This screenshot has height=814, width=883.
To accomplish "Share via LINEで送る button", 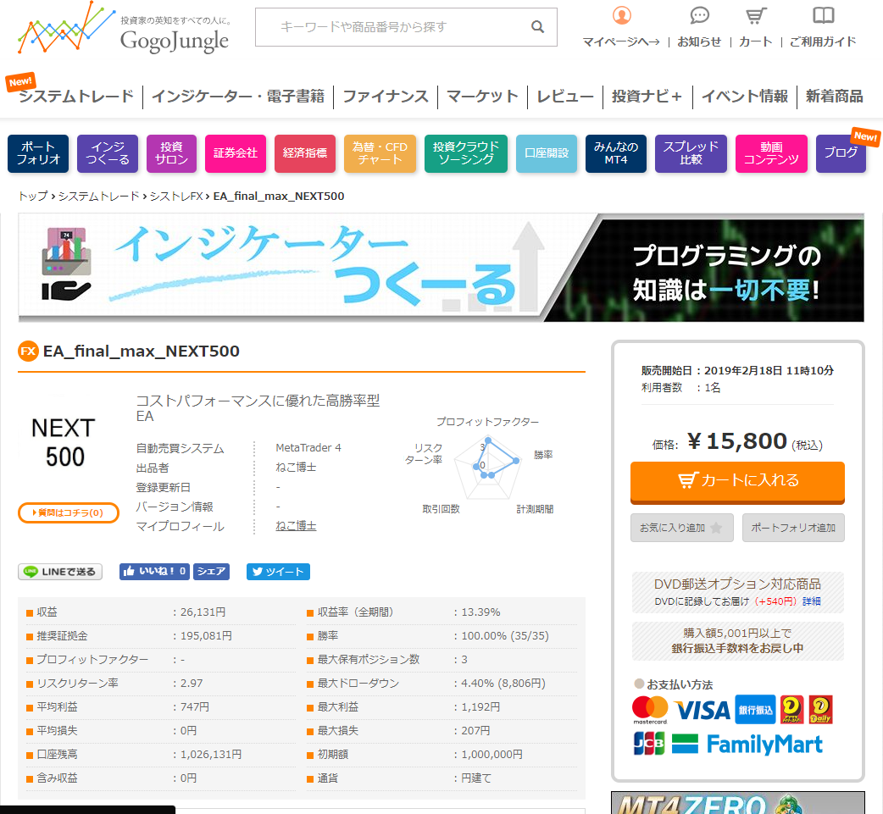I will [x=60, y=572].
